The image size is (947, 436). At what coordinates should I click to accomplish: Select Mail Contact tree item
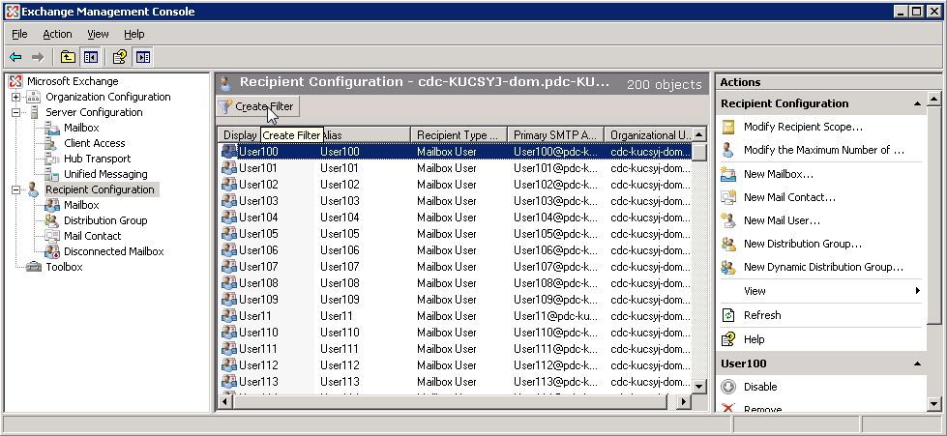point(93,236)
